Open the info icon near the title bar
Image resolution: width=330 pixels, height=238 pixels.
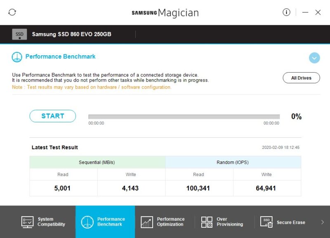coord(286,12)
